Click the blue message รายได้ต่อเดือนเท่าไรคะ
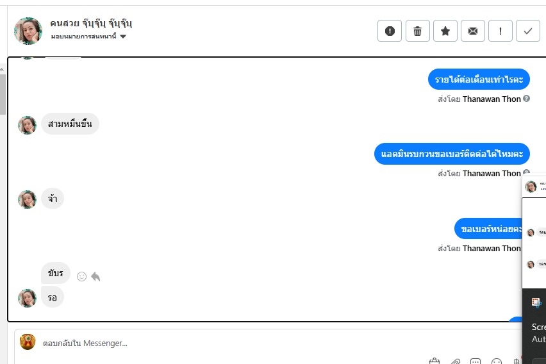This screenshot has height=364, width=546. pyautogui.click(x=479, y=79)
